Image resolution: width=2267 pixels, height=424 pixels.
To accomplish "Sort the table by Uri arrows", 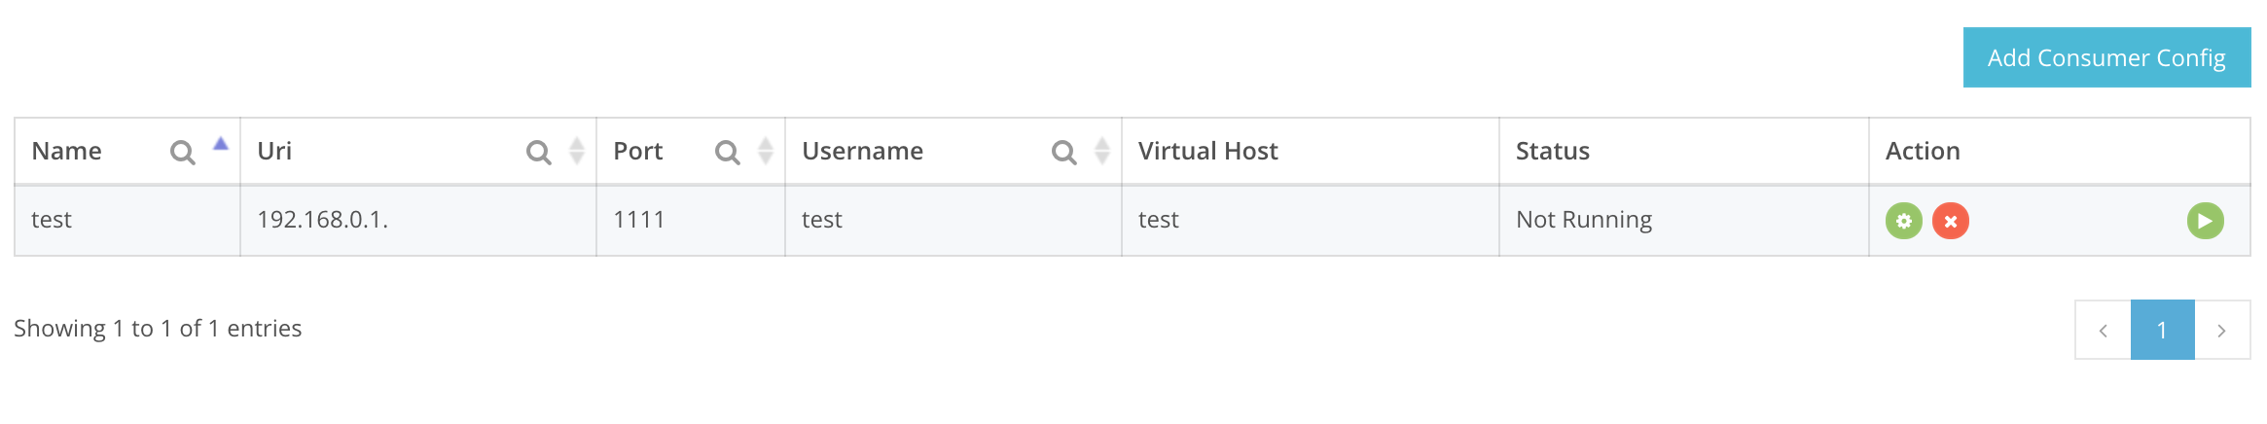I will tap(577, 151).
